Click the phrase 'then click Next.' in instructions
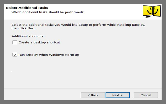The image size is (166, 104). [x=24, y=28]
